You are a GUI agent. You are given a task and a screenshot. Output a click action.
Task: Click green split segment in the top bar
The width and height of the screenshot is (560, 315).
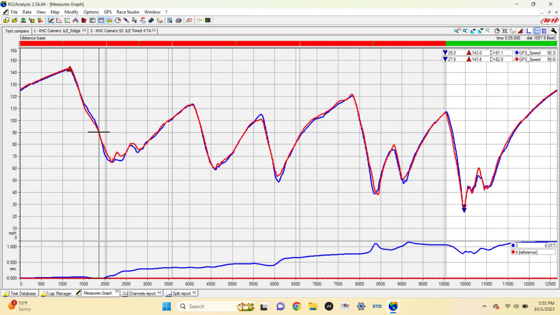(x=501, y=43)
